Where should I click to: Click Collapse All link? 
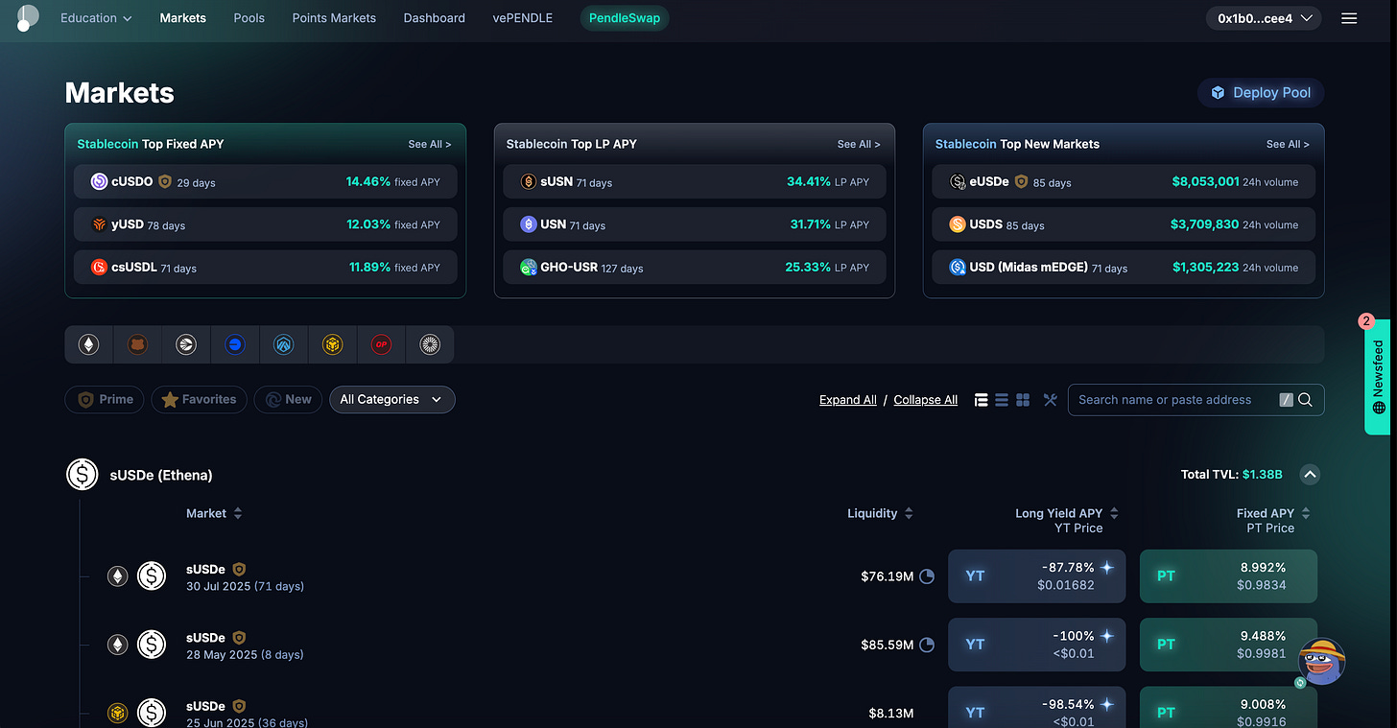[x=926, y=400]
